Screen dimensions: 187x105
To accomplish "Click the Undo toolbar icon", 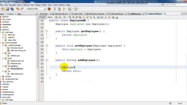I will click(x=18, y=9).
